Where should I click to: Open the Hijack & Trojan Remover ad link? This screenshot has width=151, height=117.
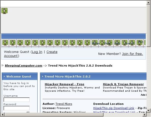pyautogui.click(x=123, y=84)
